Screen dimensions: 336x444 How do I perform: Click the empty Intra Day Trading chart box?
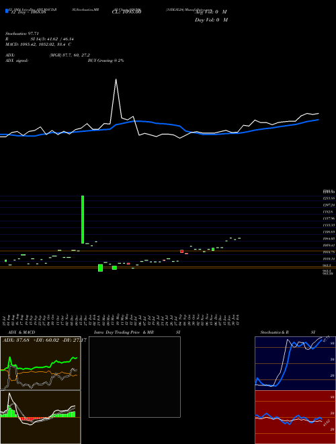click(134, 377)
